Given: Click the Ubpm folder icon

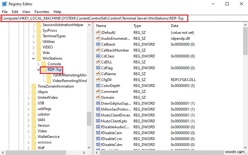Looking at the screenshot, I should 34,92.
